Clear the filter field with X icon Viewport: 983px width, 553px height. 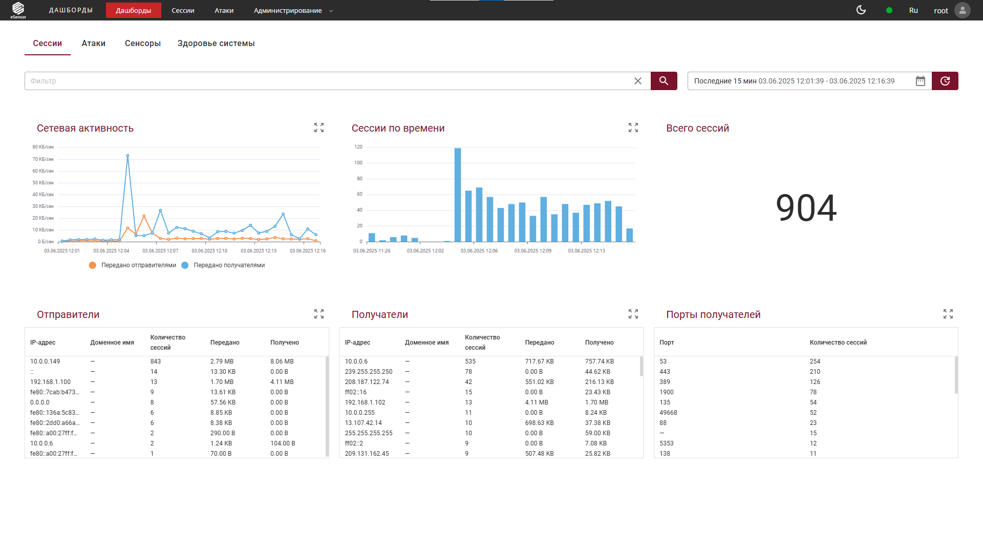point(638,81)
